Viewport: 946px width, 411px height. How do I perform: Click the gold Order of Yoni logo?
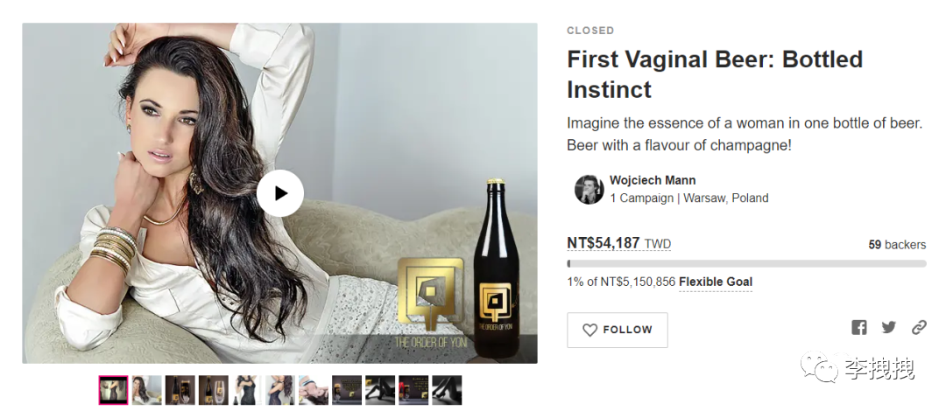point(431,295)
